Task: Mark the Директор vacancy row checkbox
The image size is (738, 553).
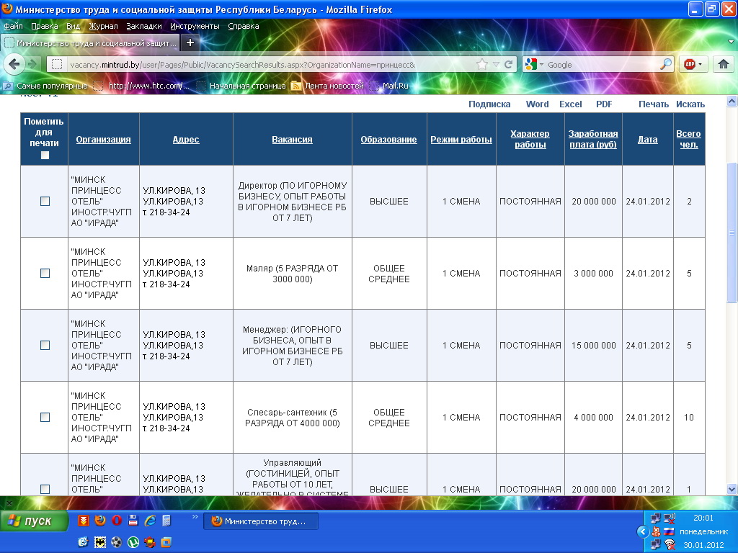Action: pyautogui.click(x=45, y=202)
